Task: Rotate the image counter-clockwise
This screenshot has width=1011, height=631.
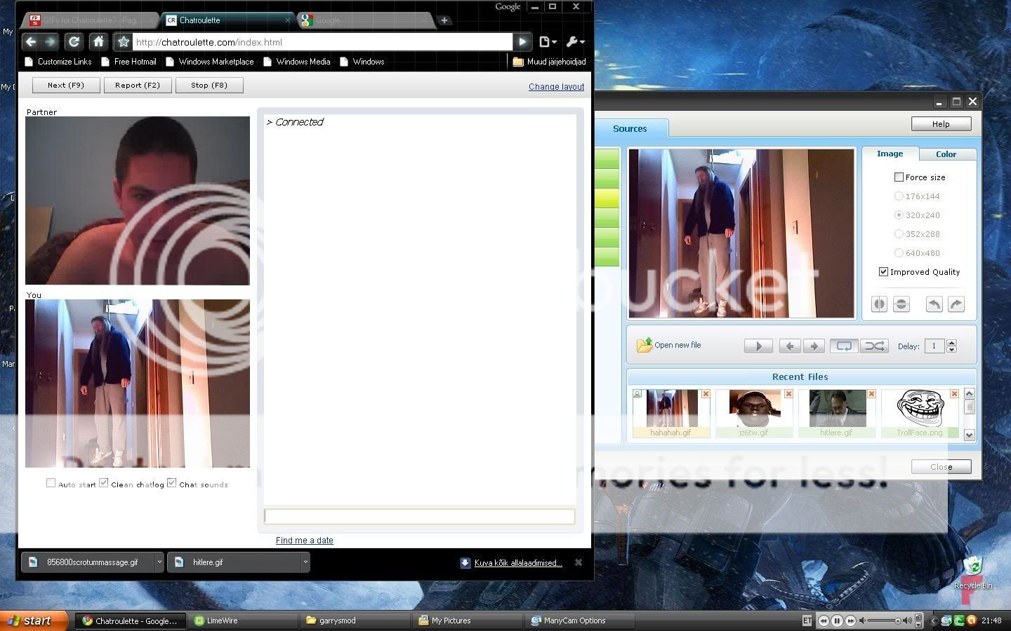Action: 934,304
